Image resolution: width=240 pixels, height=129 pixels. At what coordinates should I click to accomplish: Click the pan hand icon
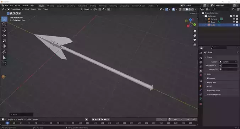[195, 36]
